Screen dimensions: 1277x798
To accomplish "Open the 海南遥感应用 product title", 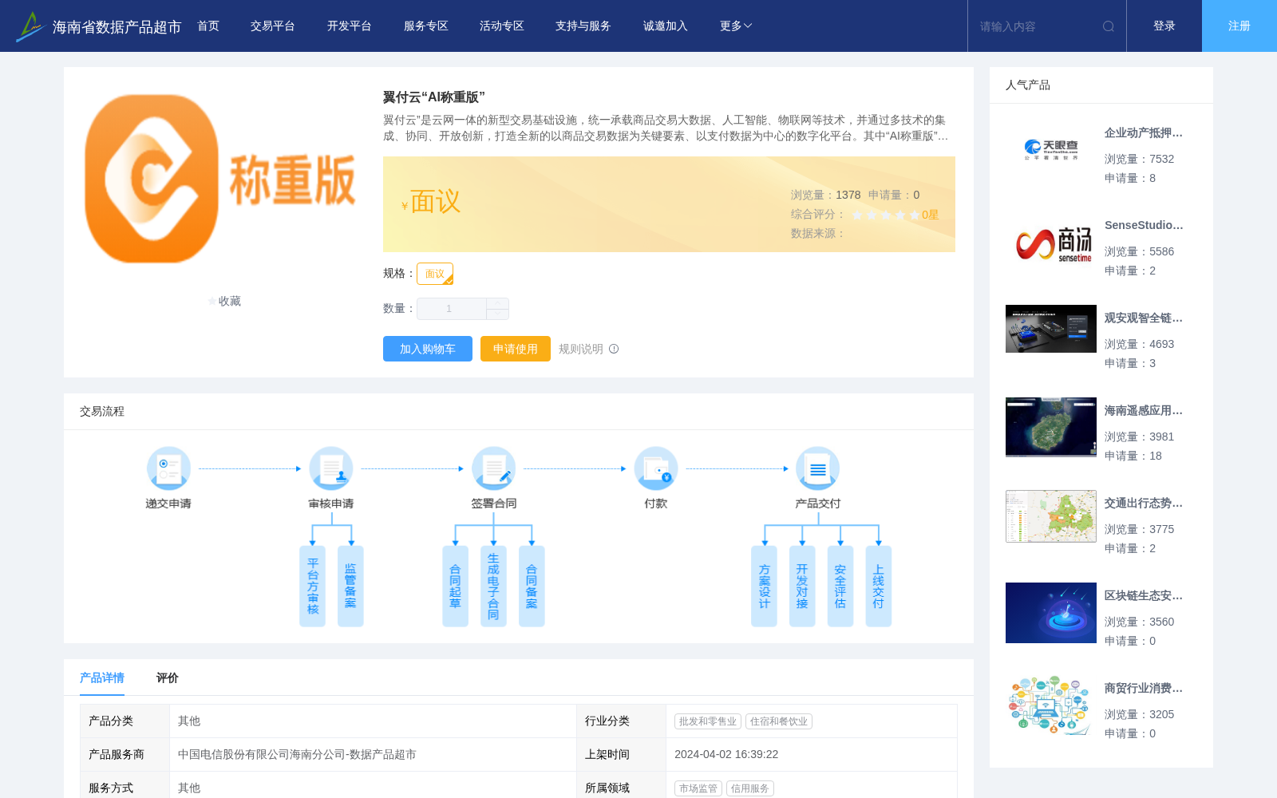I will click(1144, 410).
